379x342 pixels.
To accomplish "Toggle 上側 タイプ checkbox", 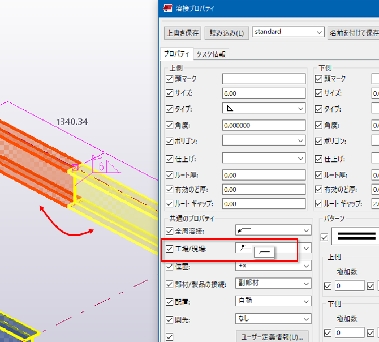I will (x=170, y=109).
